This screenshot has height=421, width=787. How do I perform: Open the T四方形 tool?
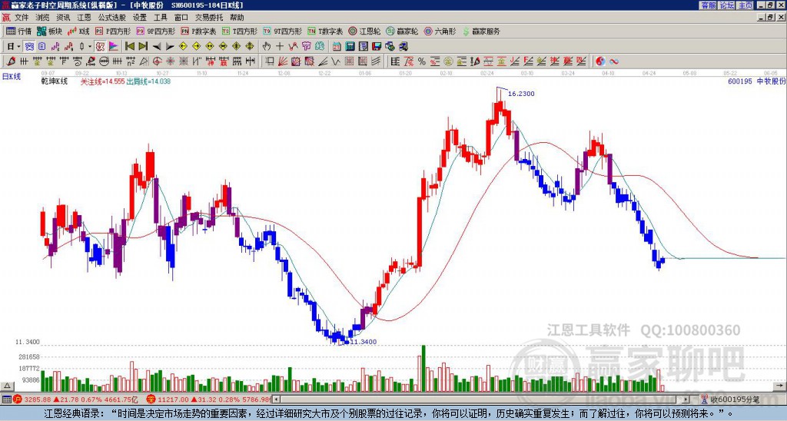point(240,31)
